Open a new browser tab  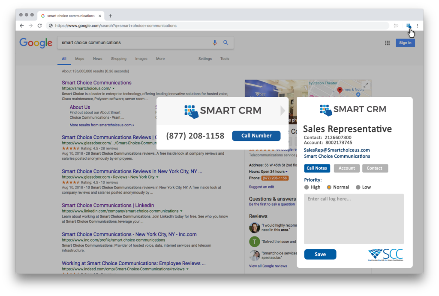pyautogui.click(x=110, y=16)
